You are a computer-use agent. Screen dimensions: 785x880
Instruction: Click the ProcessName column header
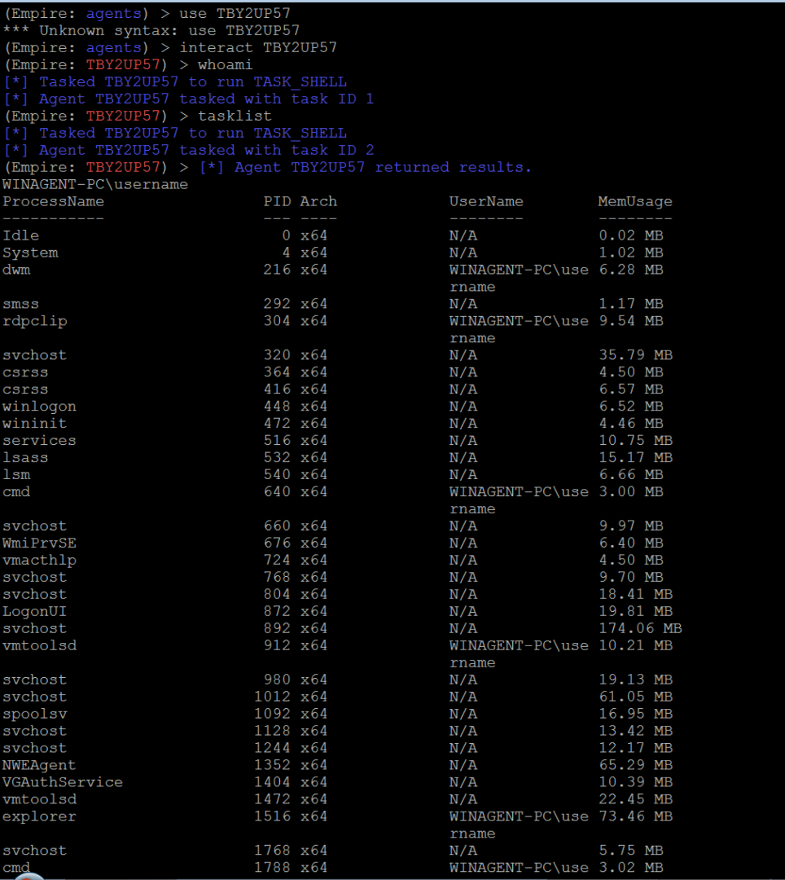53,201
